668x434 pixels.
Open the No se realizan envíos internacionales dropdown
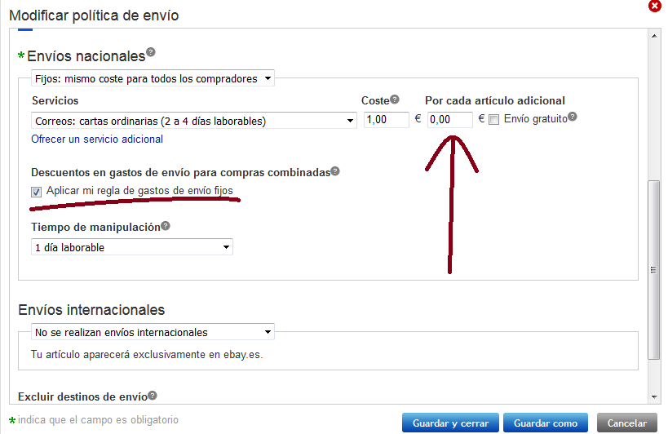[153, 332]
